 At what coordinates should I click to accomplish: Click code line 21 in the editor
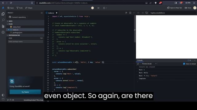tap(78, 62)
